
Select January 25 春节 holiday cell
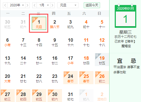coord(86,78)
